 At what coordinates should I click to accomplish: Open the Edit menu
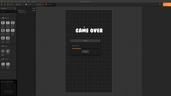(x=8, y=1)
